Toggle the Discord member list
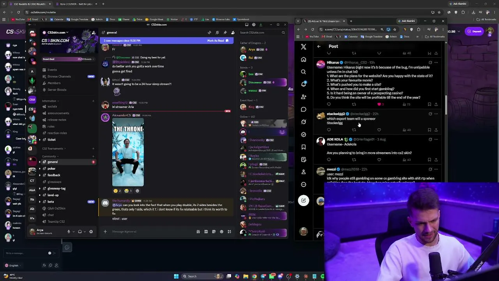 233,32
